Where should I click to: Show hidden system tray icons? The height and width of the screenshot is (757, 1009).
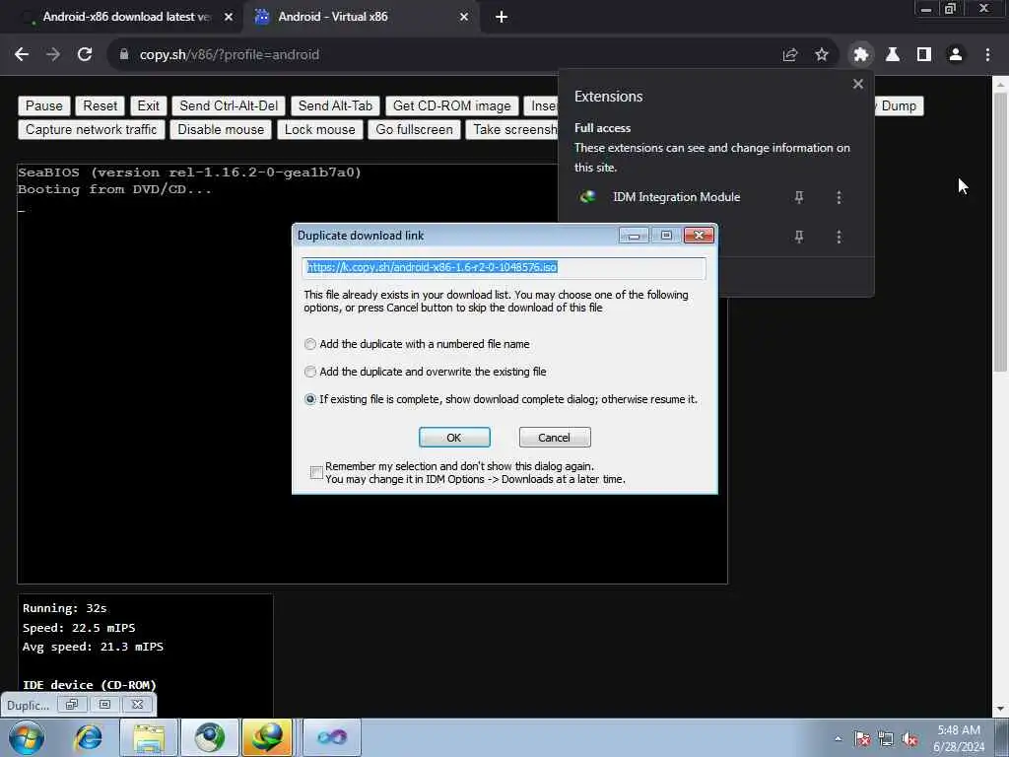tap(838, 739)
